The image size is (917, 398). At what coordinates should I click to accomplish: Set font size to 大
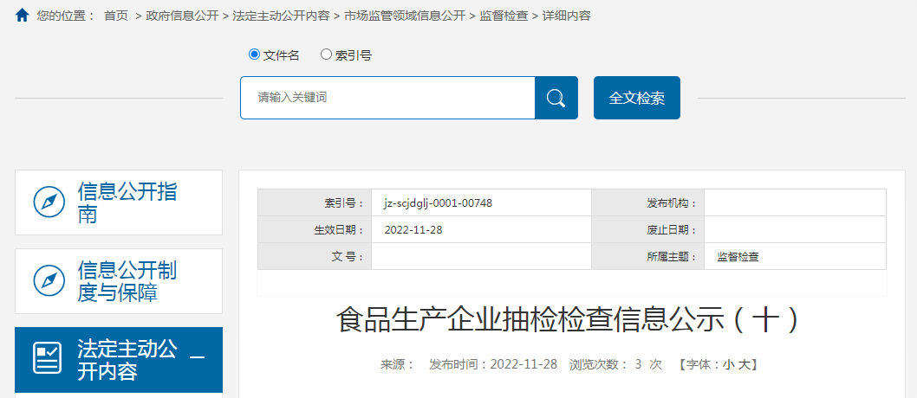click(x=744, y=365)
